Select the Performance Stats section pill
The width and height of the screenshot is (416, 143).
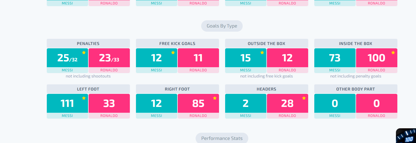pyautogui.click(x=222, y=138)
